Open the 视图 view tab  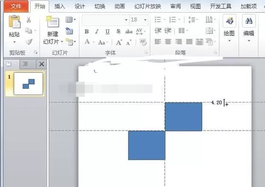(195, 7)
